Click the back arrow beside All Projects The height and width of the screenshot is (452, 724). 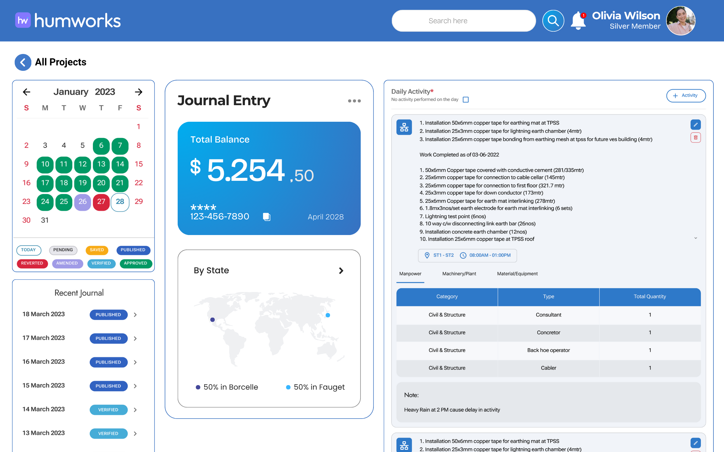point(23,62)
